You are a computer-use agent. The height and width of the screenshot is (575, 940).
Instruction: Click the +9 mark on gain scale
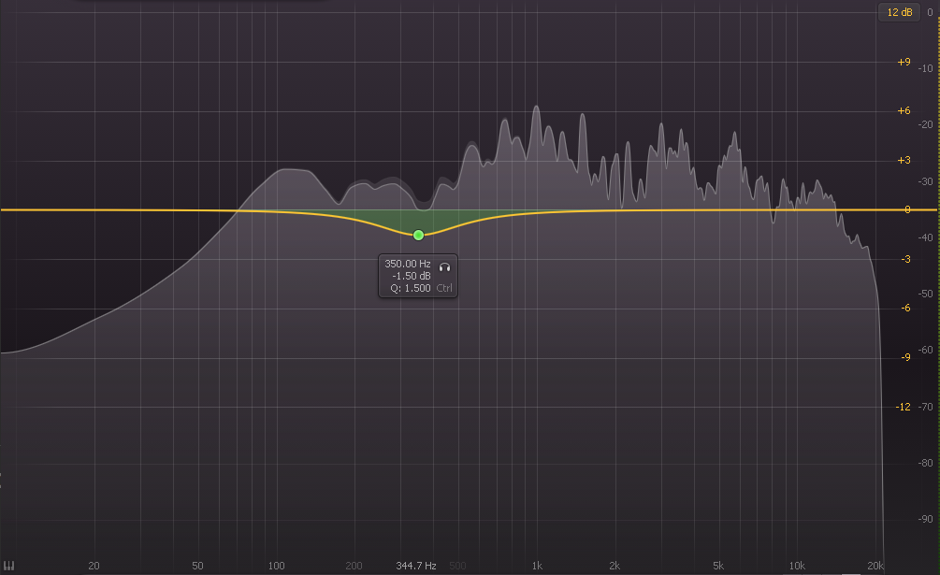pyautogui.click(x=904, y=62)
